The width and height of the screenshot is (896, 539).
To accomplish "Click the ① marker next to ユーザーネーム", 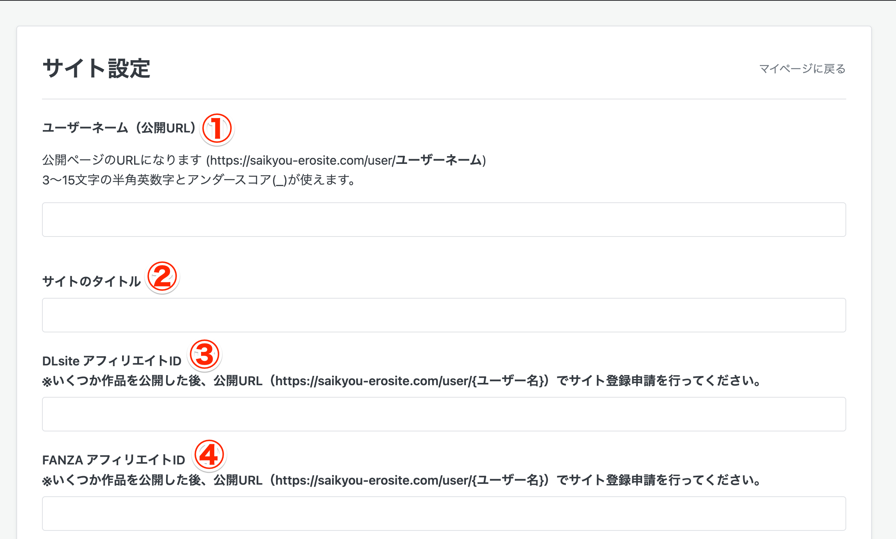I will tap(217, 129).
